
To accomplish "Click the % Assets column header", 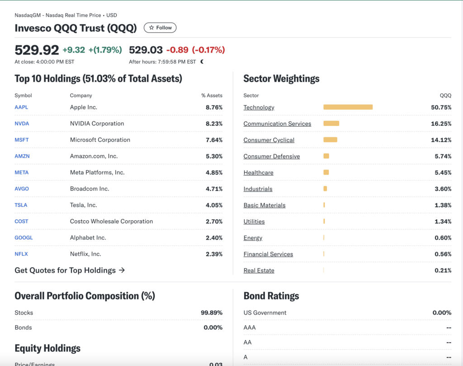I will (x=212, y=96).
